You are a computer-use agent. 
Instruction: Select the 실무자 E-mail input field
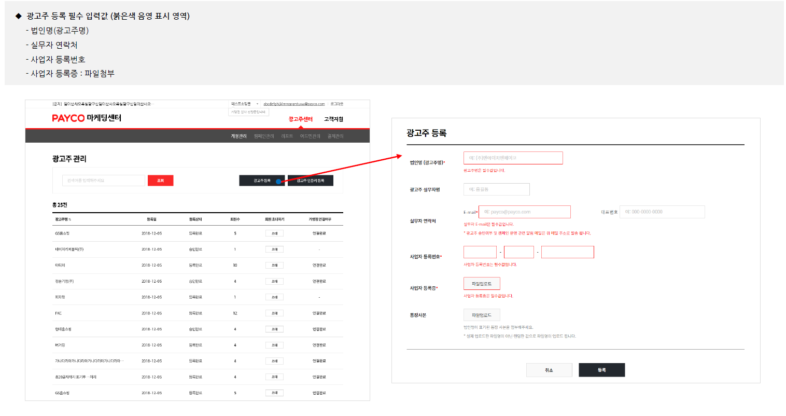524,212
